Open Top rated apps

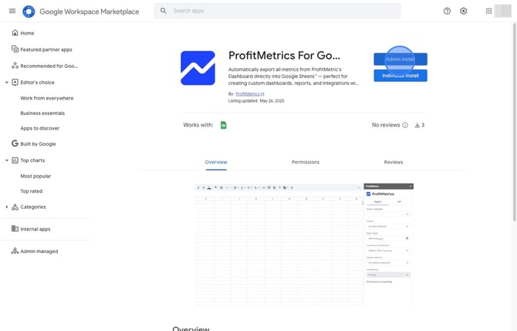point(32,191)
